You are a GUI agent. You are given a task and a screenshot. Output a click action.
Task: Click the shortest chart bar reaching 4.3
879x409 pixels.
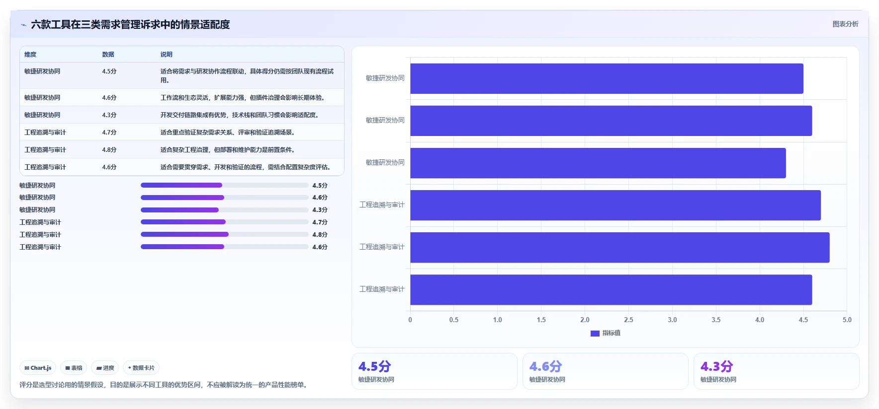click(598, 163)
